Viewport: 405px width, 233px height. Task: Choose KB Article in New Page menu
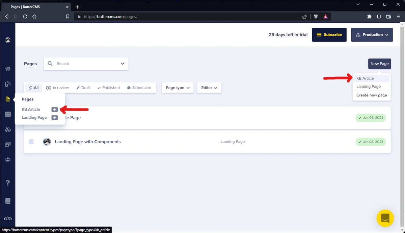point(372,78)
